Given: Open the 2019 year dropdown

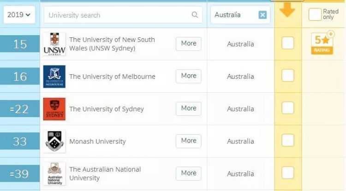Looking at the screenshot, I should click(x=19, y=15).
